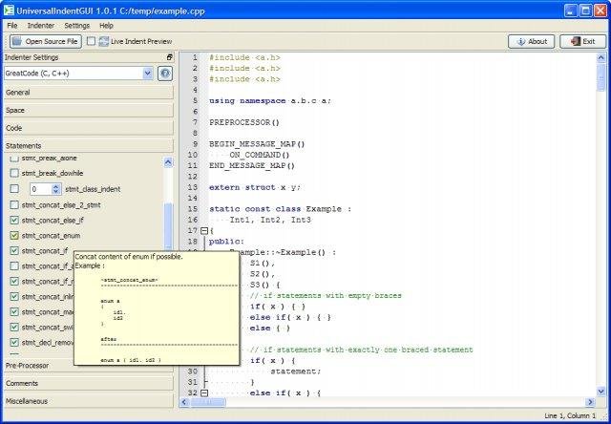Click the UniversalIndentGUI title bar app icon

(11, 10)
